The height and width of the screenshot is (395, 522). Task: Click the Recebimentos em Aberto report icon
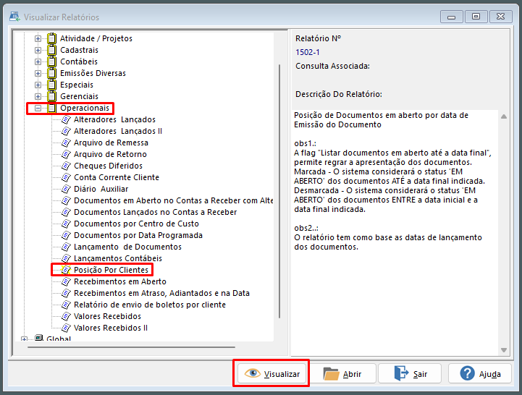coord(67,281)
